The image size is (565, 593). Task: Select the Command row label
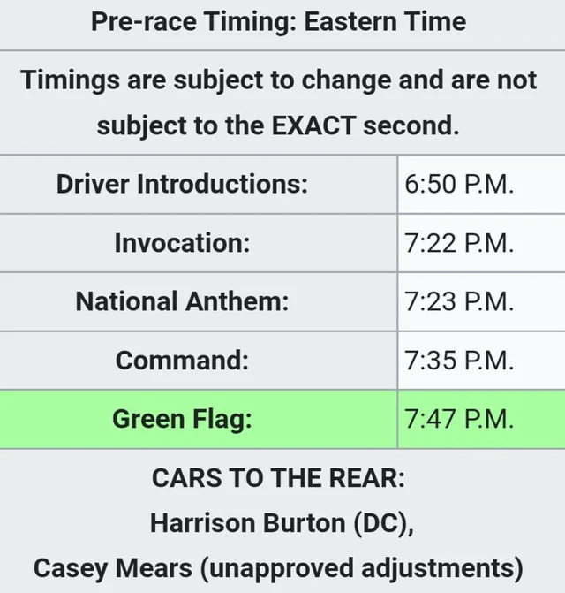click(182, 360)
